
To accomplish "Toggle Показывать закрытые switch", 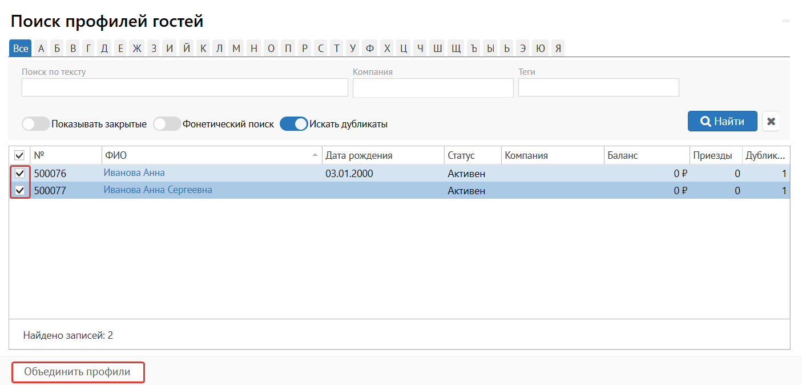I will (x=35, y=124).
